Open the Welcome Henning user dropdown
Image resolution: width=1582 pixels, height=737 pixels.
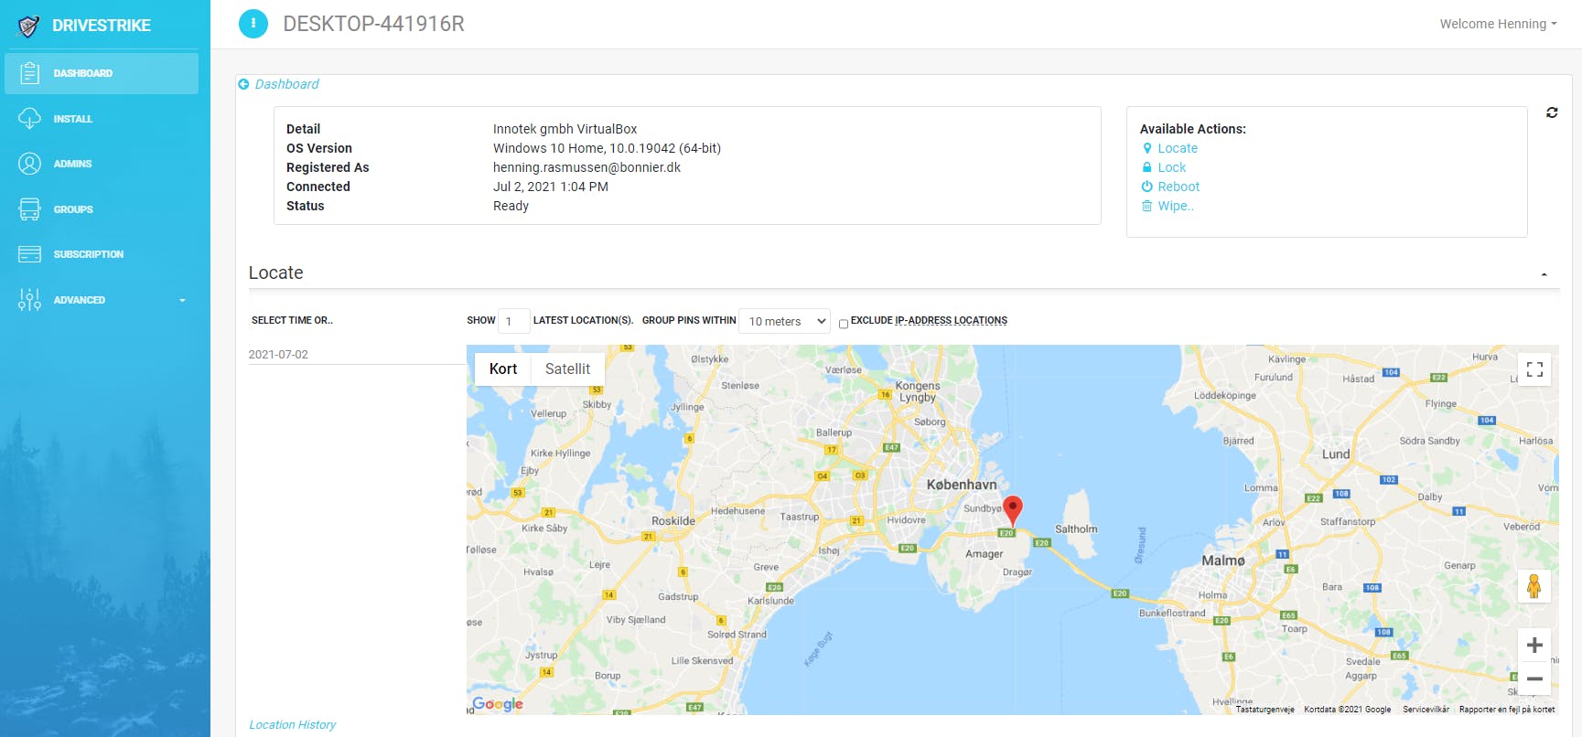pyautogui.click(x=1498, y=24)
